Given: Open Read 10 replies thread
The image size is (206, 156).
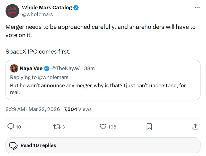Looking at the screenshot, I should (38, 145).
